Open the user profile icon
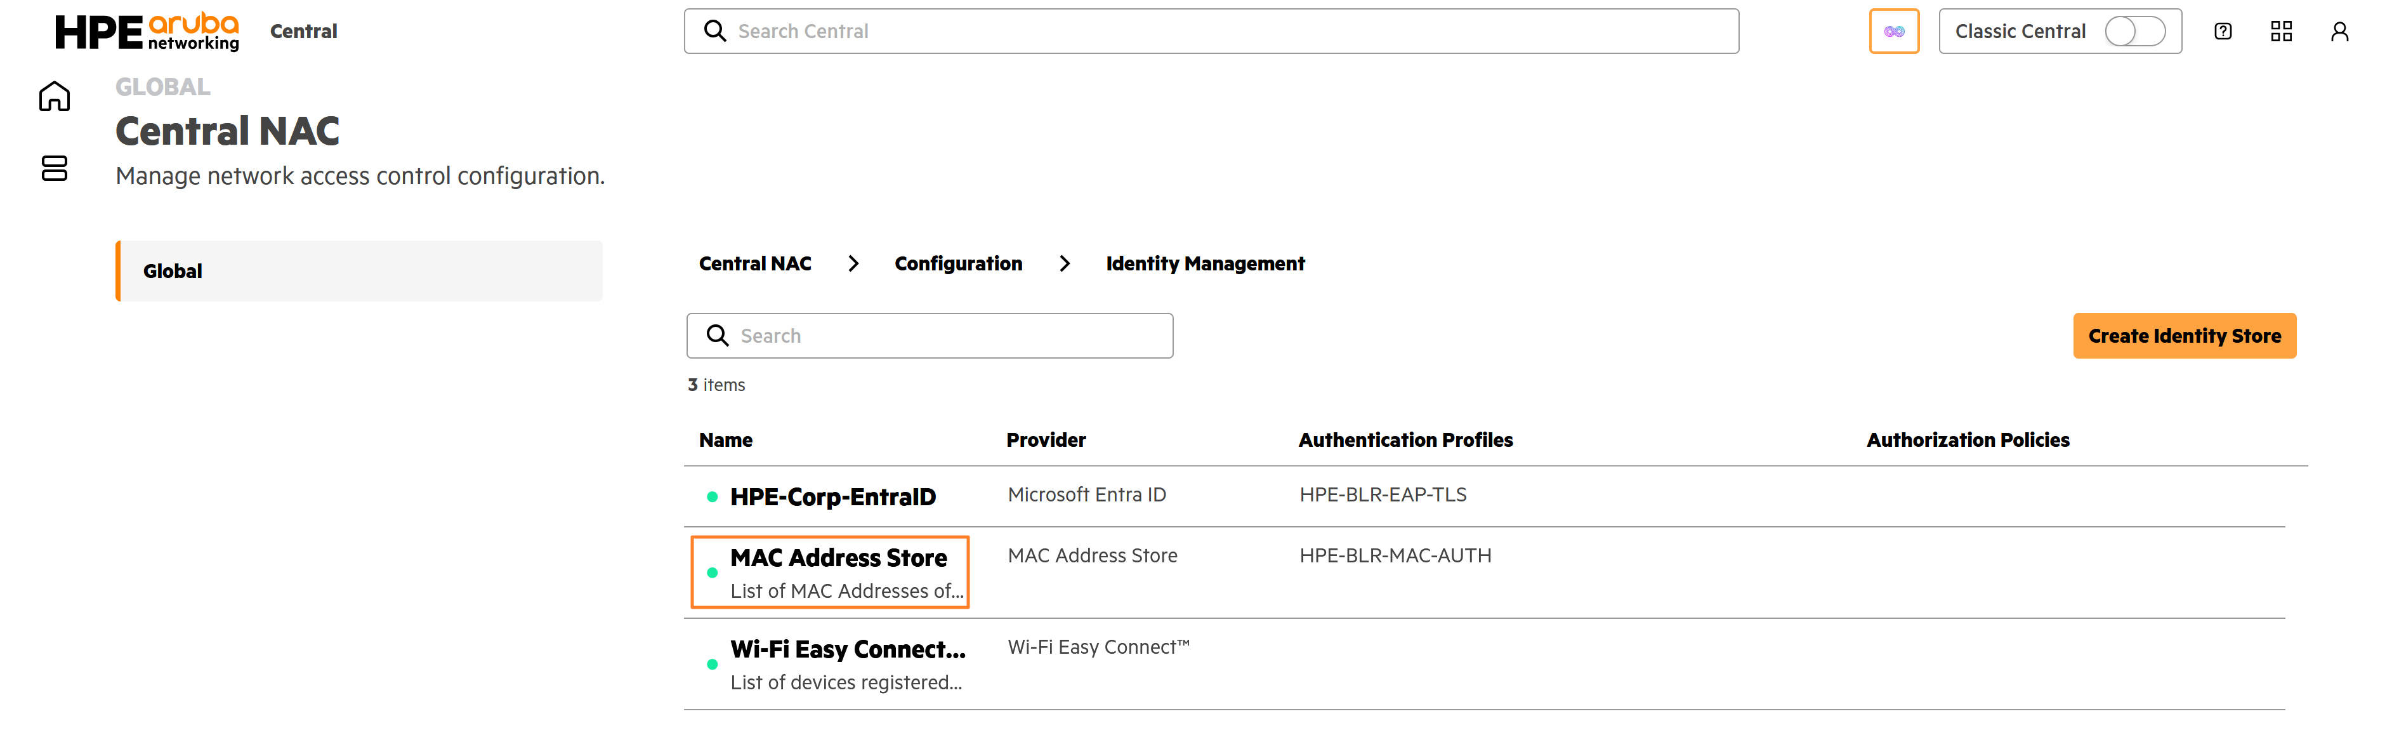 coord(2339,32)
